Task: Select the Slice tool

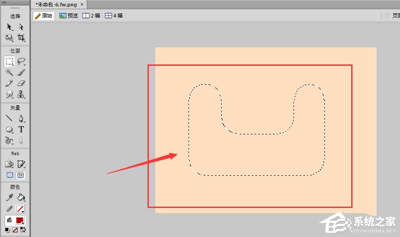Action: (x=21, y=164)
